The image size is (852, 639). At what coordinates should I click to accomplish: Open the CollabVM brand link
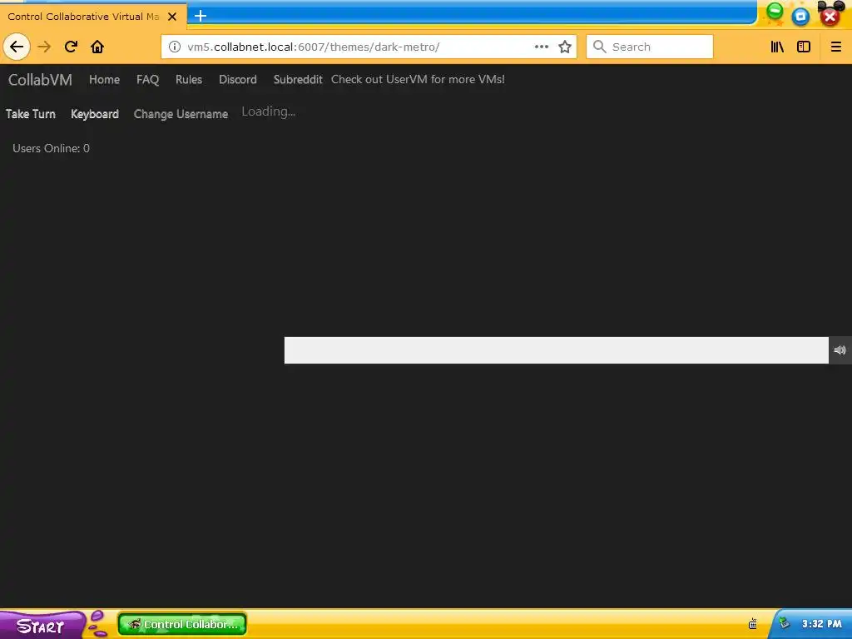40,80
